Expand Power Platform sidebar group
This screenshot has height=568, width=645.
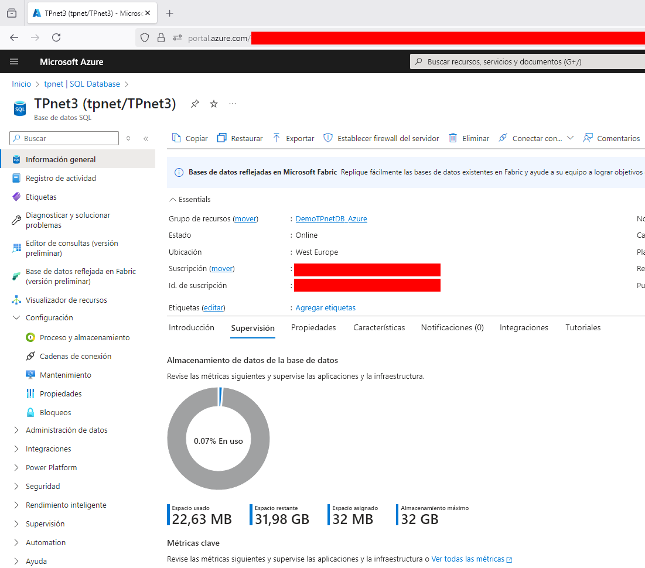point(16,468)
